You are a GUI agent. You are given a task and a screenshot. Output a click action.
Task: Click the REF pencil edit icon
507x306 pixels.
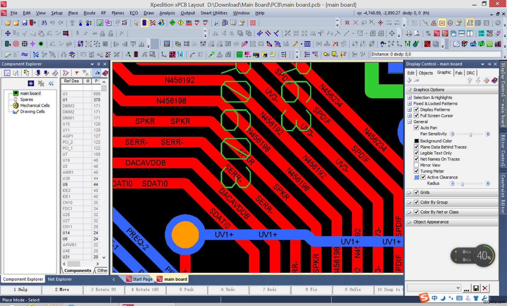pos(55,73)
